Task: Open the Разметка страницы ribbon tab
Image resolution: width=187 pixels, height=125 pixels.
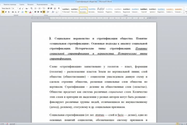Action: 10,4
